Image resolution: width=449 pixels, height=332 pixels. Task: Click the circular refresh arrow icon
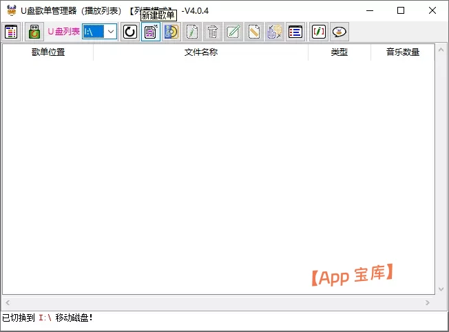tap(130, 32)
